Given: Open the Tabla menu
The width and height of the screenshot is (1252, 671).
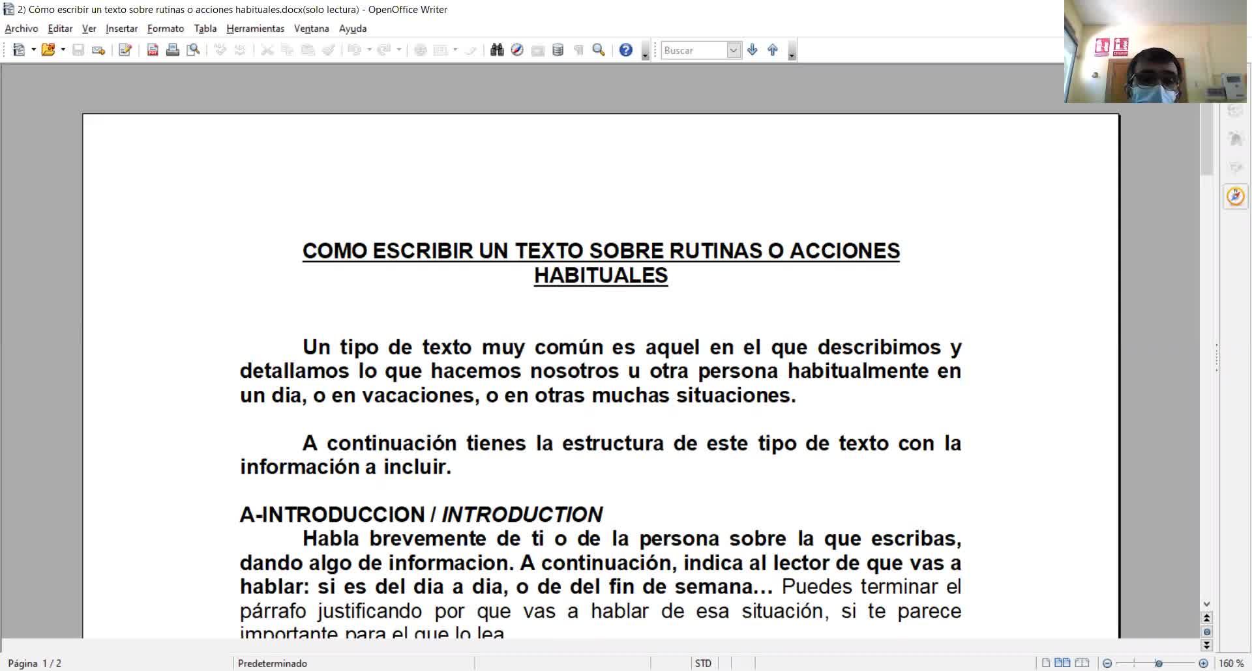Looking at the screenshot, I should tap(205, 29).
